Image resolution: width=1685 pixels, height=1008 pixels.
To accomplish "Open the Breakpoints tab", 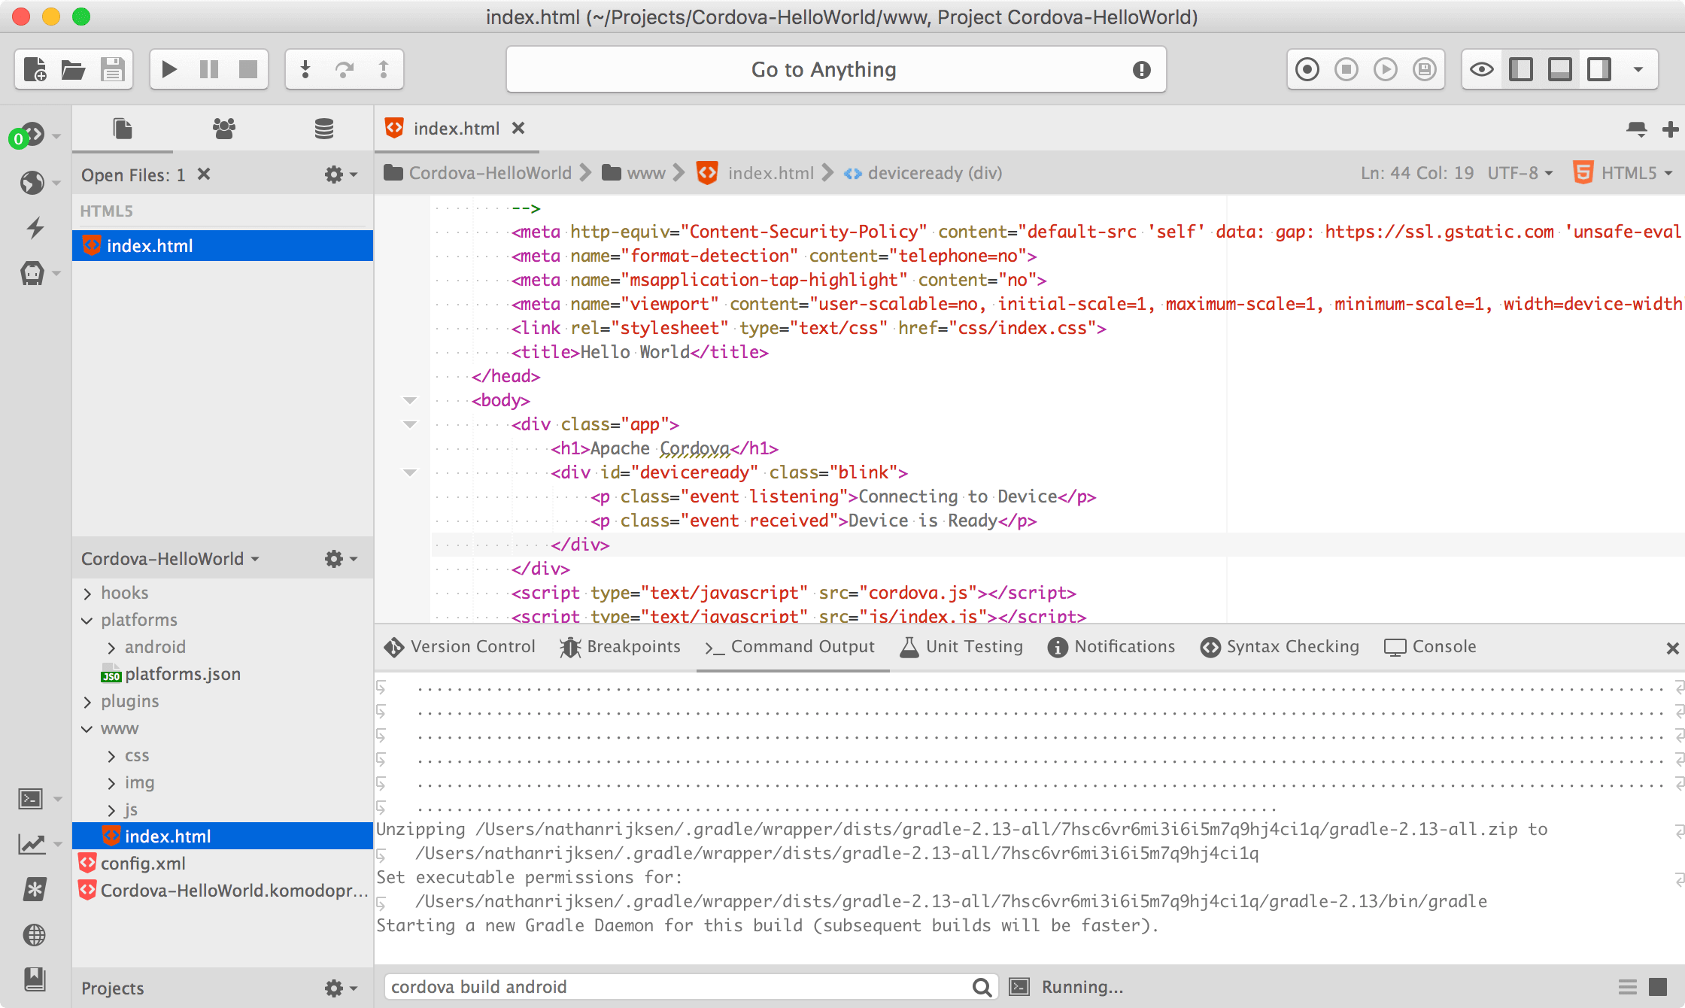I will coord(620,647).
